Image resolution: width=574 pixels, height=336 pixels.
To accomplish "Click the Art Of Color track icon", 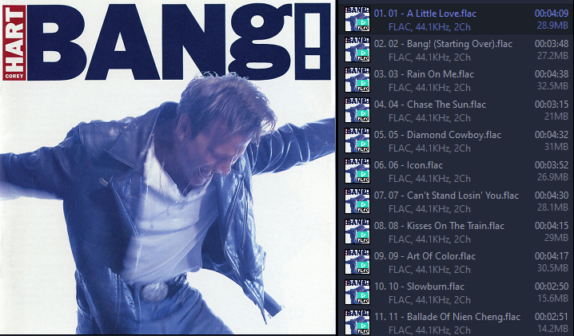I will point(357,262).
